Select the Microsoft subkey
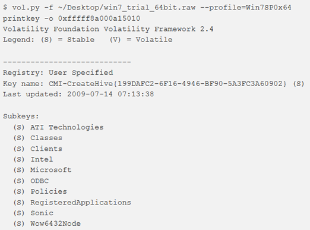The height and width of the screenshot is (230, 310). pyautogui.click(x=51, y=170)
